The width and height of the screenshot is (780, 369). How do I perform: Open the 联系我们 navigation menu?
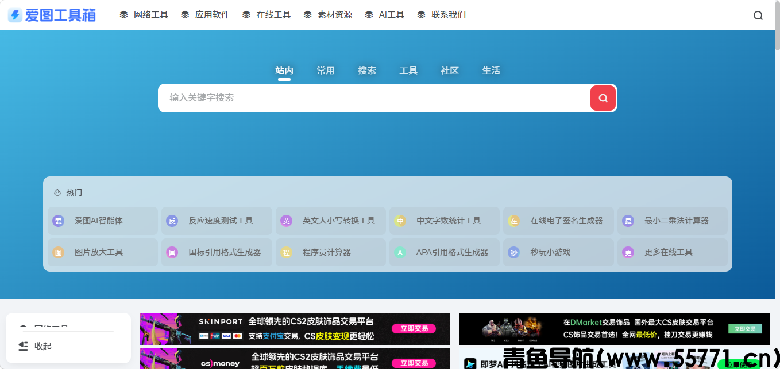coord(442,15)
